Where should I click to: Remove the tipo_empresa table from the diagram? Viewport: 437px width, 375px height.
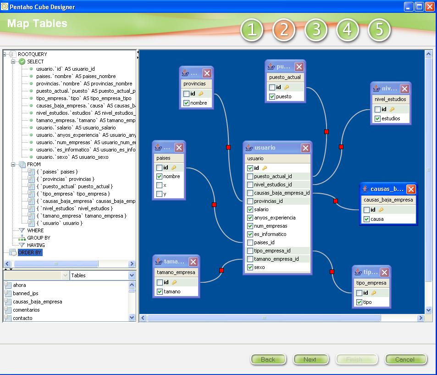point(384,272)
